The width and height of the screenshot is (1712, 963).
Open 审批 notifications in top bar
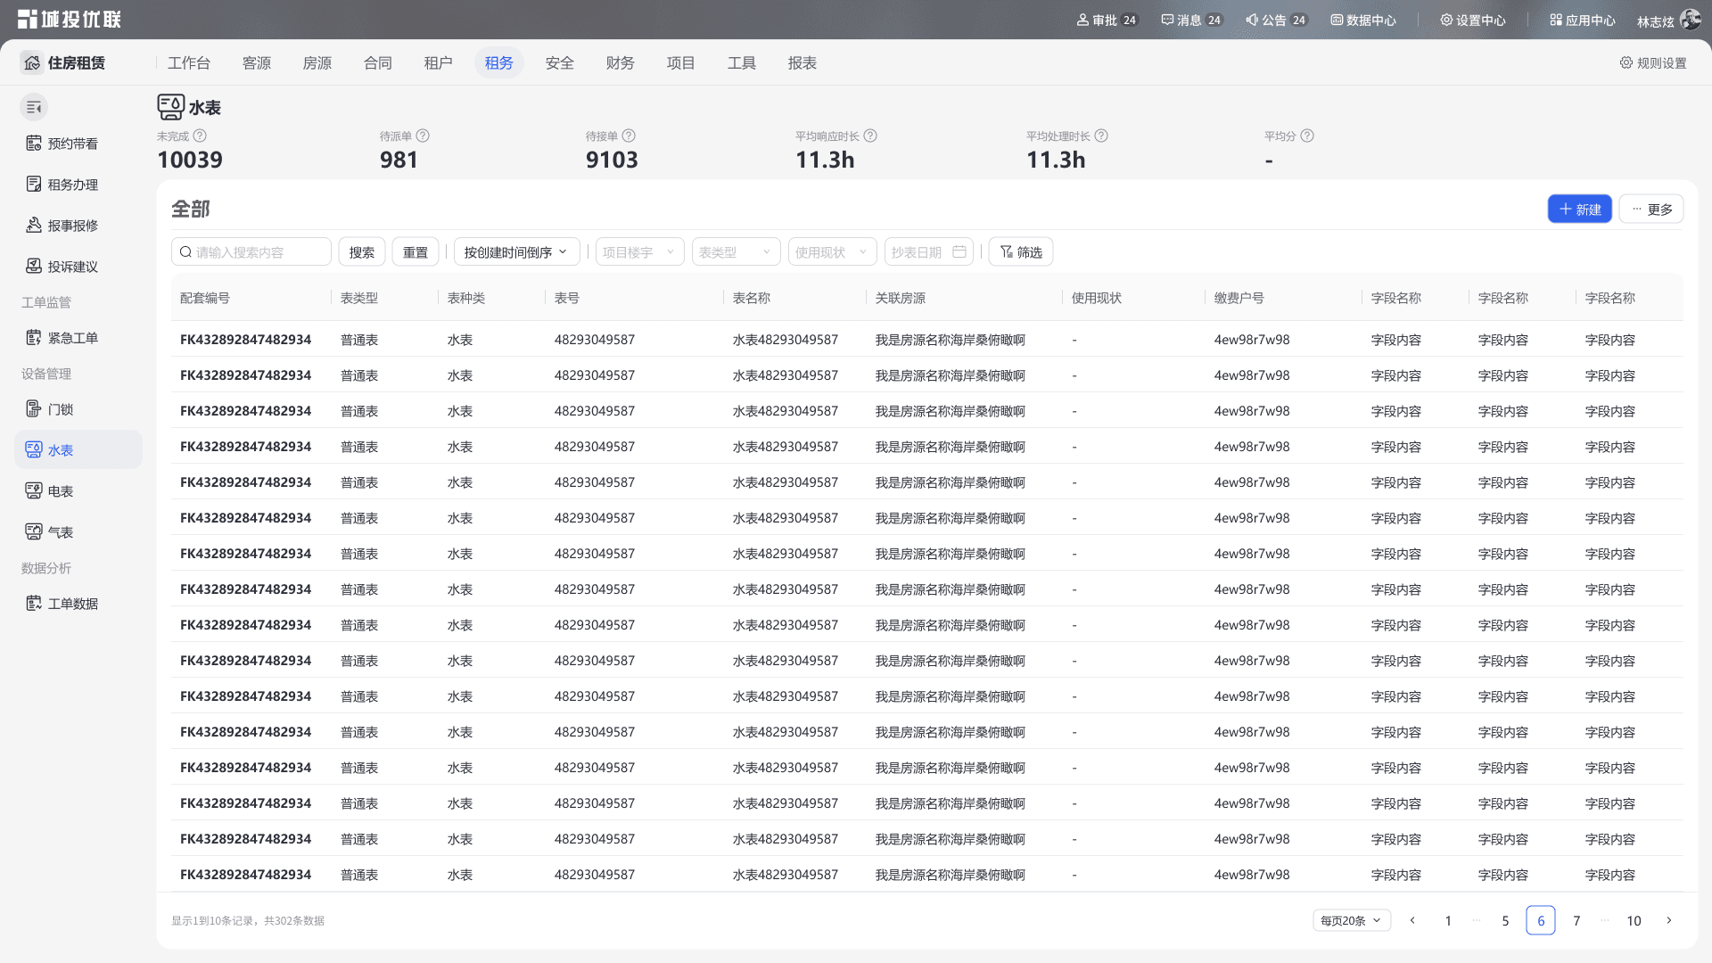point(1107,21)
